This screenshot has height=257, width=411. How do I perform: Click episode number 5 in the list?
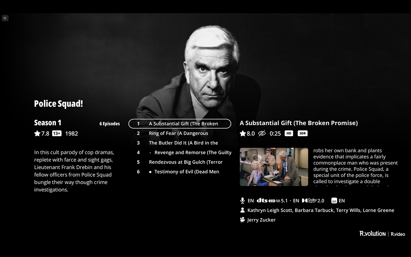[138, 162]
